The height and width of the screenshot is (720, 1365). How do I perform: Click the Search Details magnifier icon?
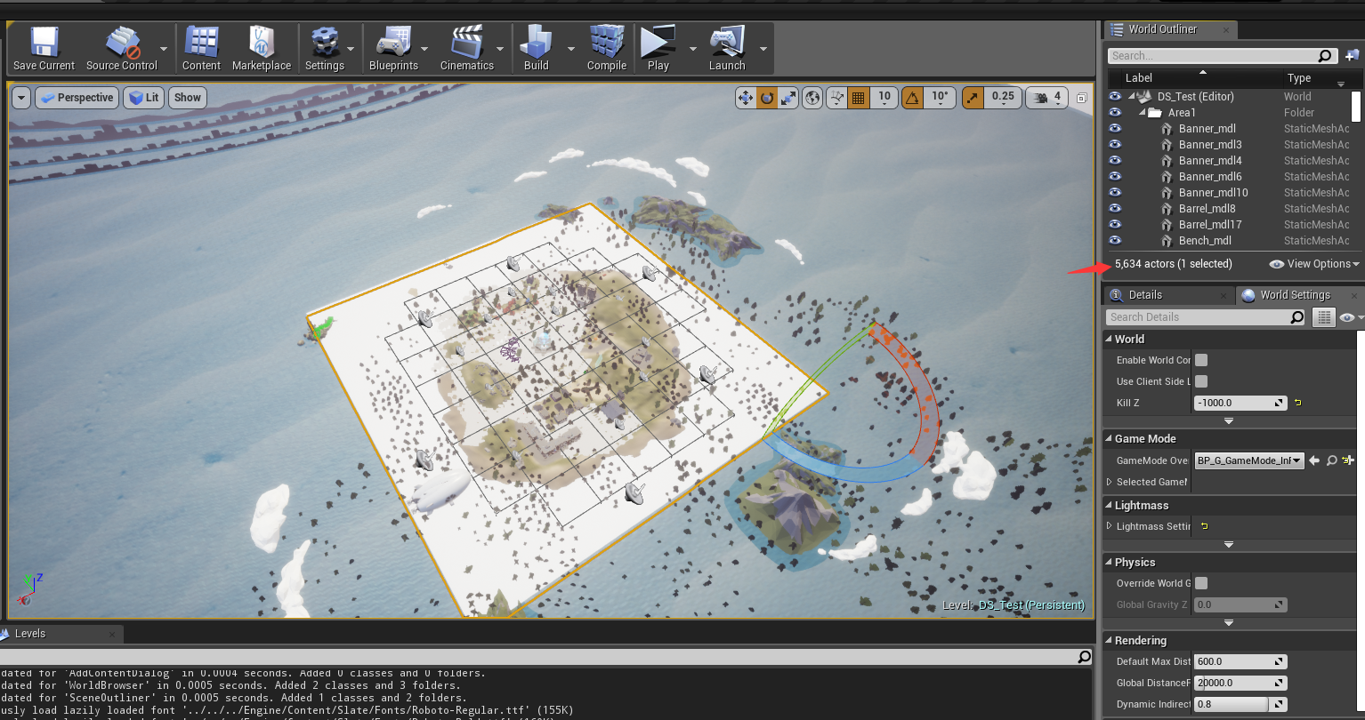pyautogui.click(x=1296, y=317)
